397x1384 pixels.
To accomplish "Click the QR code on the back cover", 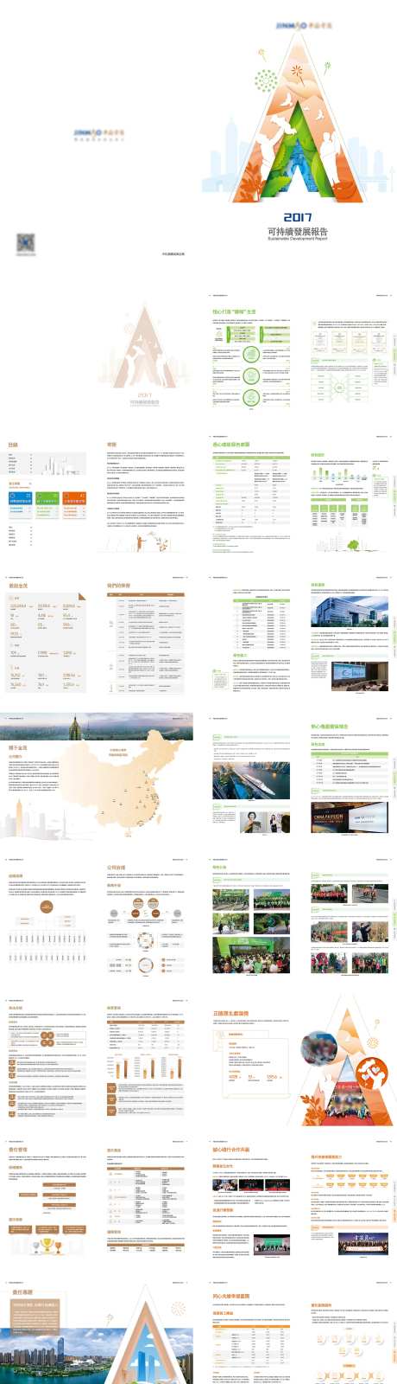I will [25, 244].
